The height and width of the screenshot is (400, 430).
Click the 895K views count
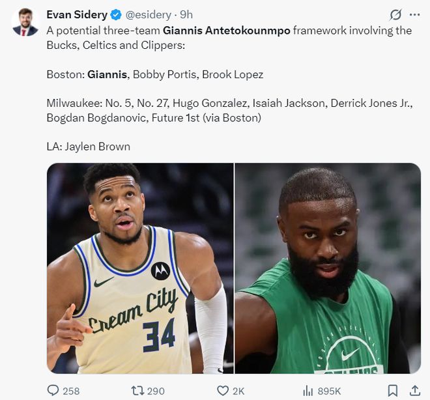click(329, 391)
